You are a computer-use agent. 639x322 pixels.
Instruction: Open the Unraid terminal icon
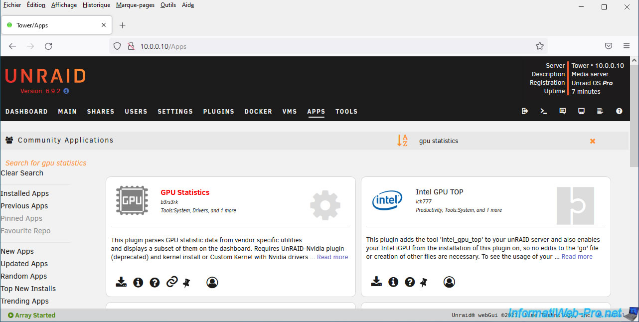coord(544,111)
